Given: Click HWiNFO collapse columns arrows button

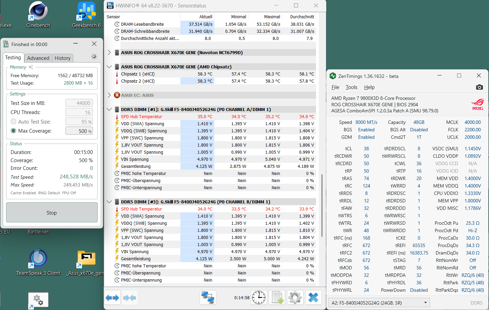Looking at the screenshot, I should coord(130,298).
